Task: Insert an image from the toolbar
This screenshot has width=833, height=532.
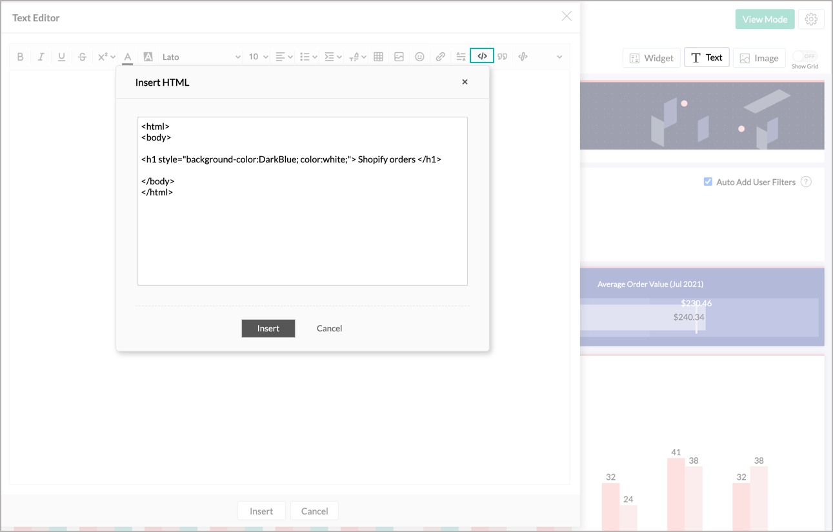Action: (x=399, y=57)
